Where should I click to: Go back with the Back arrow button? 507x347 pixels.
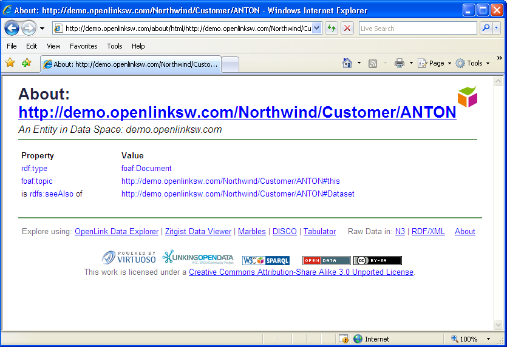[x=12, y=29]
